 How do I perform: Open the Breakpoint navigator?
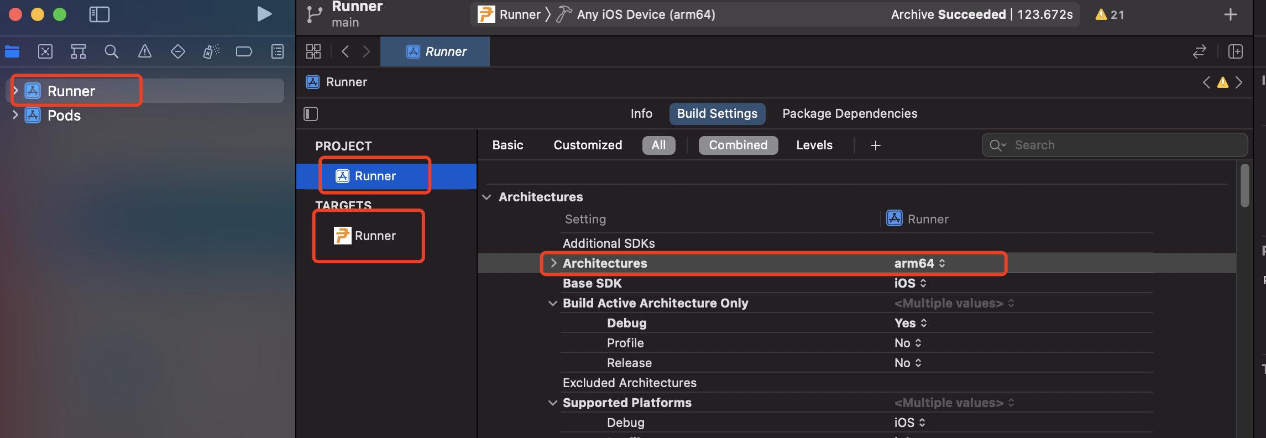pyautogui.click(x=244, y=51)
